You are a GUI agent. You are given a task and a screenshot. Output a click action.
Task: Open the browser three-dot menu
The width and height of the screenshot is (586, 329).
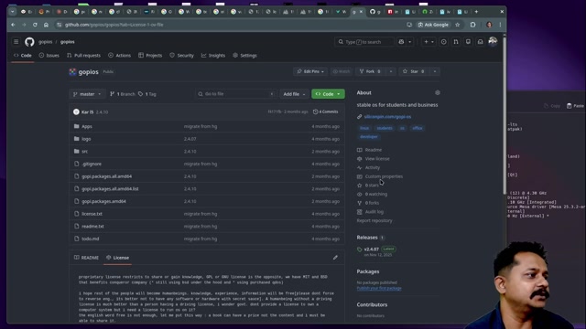tap(500, 25)
